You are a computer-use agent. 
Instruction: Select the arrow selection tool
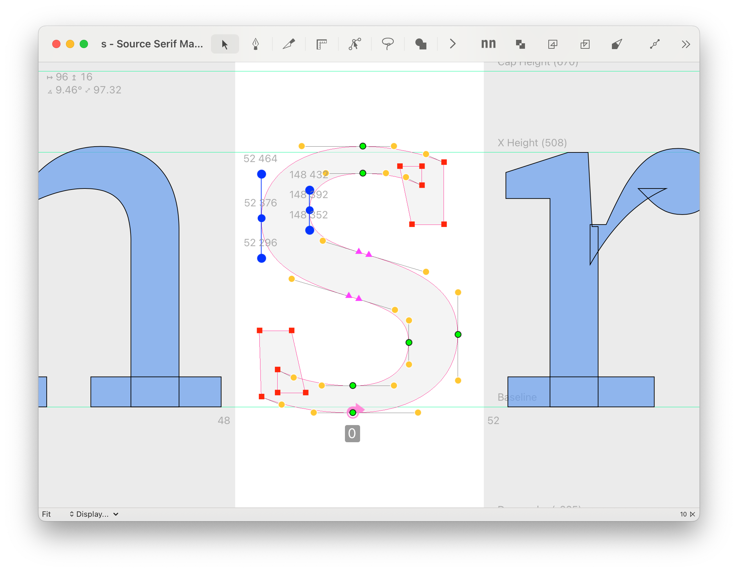[x=225, y=44]
